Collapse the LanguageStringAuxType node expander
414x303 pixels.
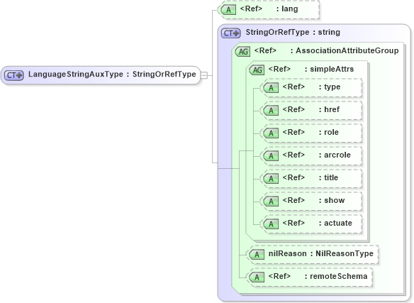(x=204, y=75)
